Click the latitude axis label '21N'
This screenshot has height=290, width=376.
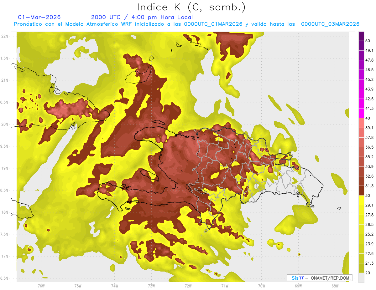tap(5, 80)
